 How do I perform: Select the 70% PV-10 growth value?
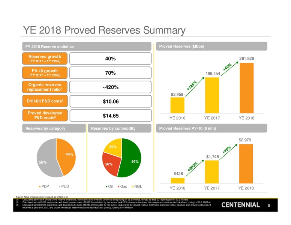tap(110, 73)
